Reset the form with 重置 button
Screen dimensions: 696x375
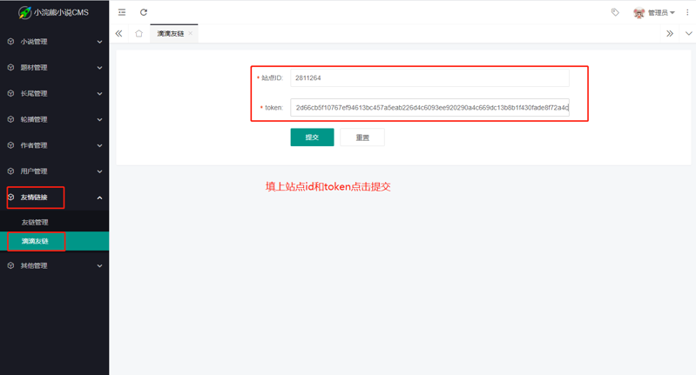tap(362, 137)
